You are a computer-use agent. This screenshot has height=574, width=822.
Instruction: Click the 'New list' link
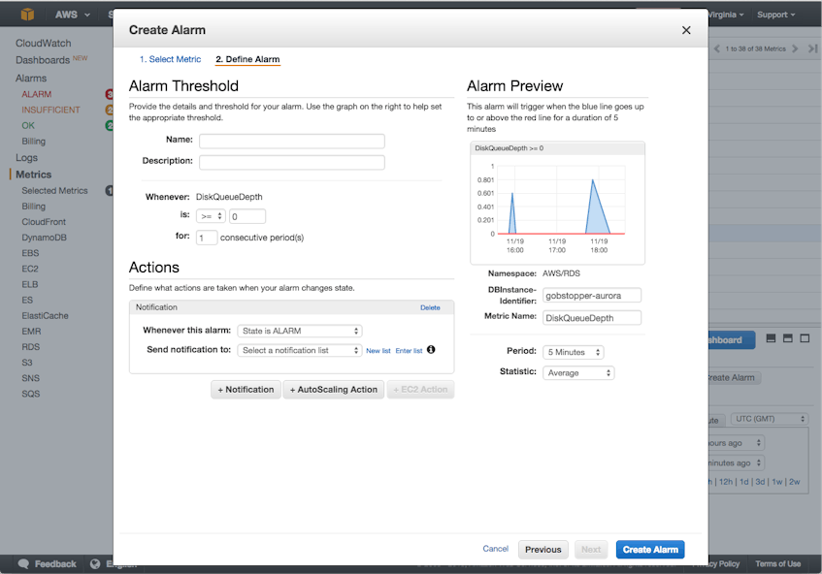378,351
